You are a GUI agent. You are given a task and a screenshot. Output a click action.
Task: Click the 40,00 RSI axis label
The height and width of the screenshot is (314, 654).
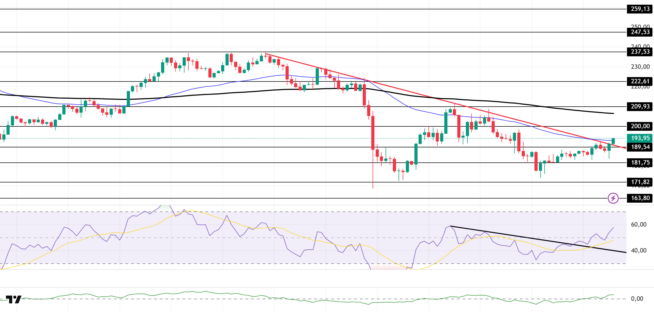point(638,251)
